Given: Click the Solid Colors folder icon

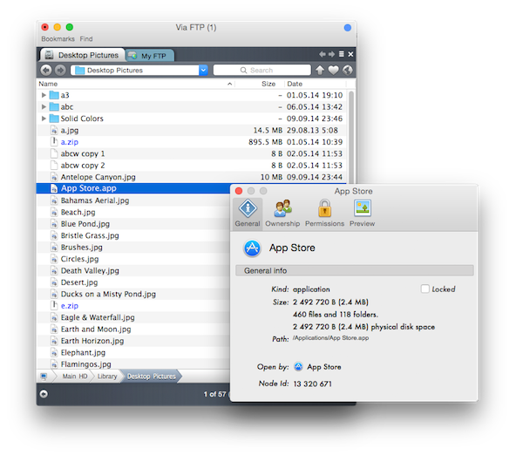Looking at the screenshot, I should (x=54, y=119).
